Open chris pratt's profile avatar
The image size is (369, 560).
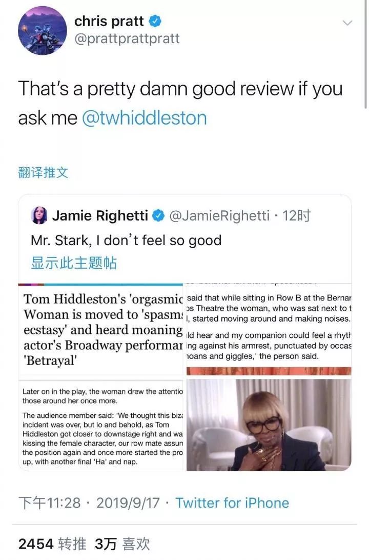pyautogui.click(x=43, y=30)
